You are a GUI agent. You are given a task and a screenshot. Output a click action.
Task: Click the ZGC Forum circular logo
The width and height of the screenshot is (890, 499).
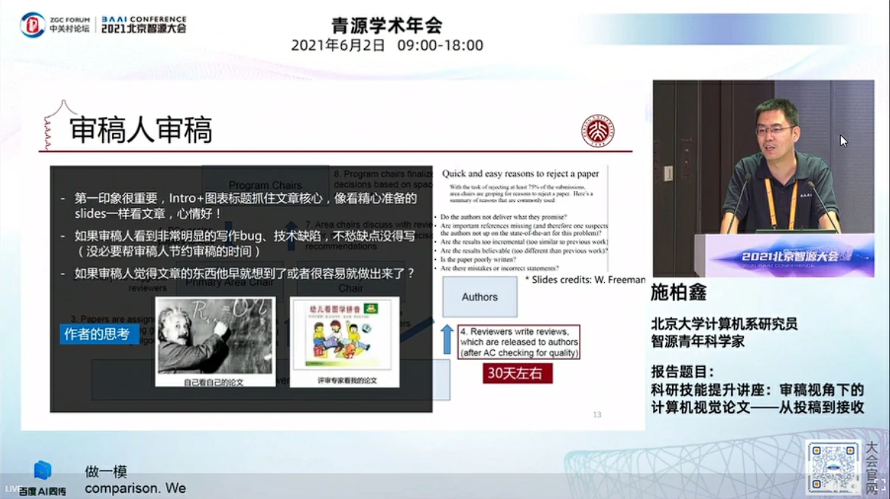pyautogui.click(x=33, y=24)
